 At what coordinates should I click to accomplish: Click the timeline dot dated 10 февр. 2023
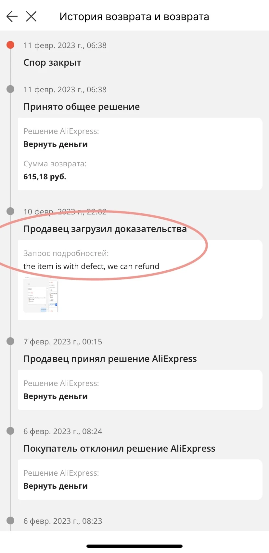pos(10,211)
